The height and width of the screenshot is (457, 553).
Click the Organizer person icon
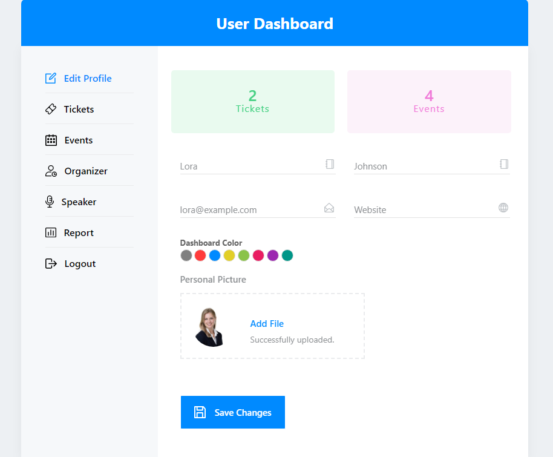pos(51,171)
